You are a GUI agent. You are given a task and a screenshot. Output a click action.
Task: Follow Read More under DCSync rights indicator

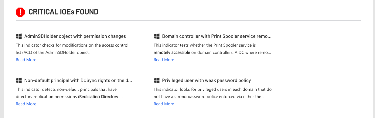26,104
